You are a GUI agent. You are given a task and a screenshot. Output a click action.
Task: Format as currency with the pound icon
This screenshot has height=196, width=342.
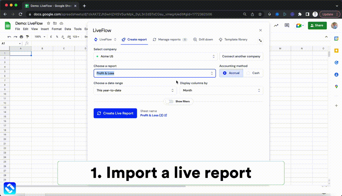tap(51, 37)
